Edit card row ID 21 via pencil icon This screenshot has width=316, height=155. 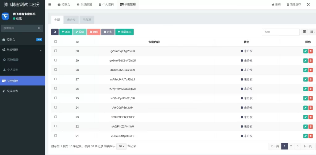(306, 136)
